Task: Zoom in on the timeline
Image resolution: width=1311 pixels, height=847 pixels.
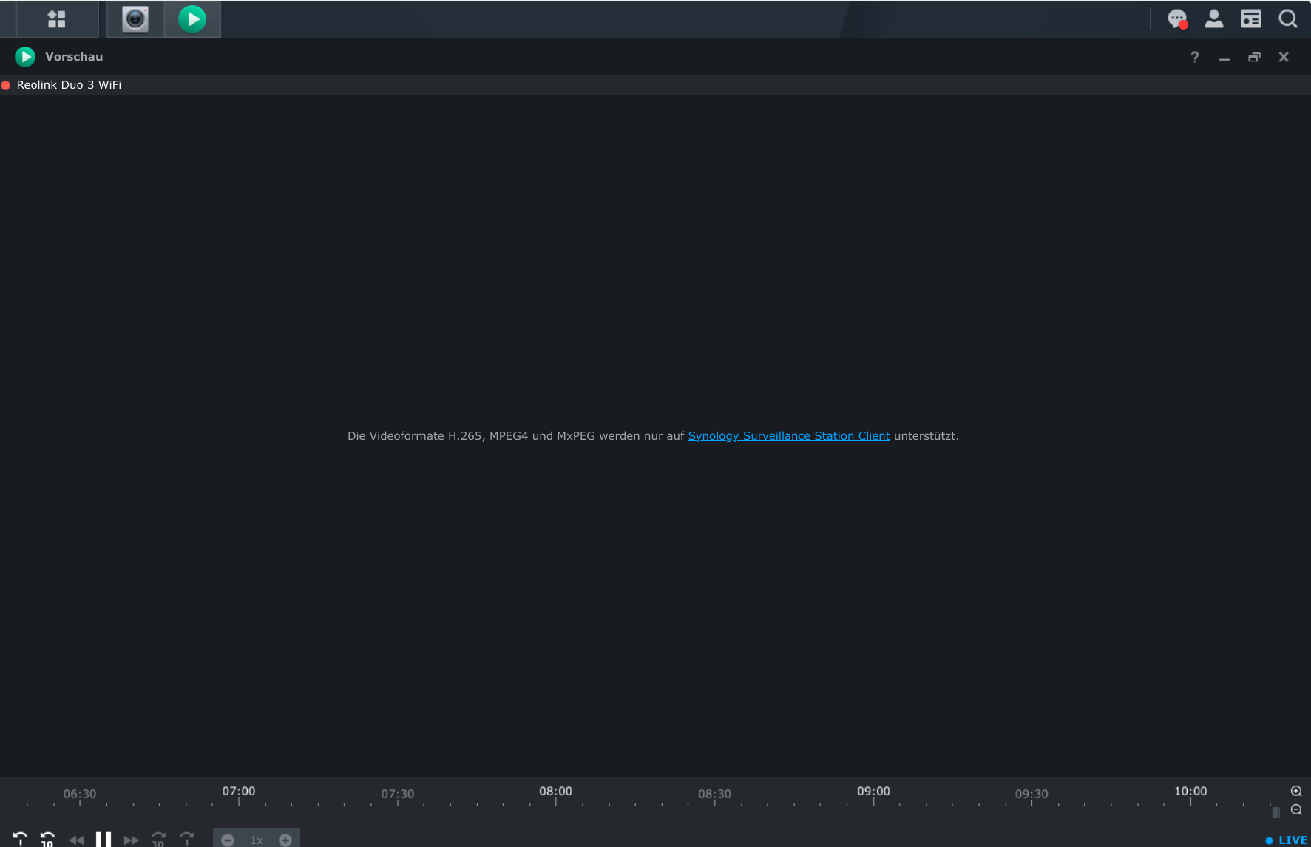Action: coord(1295,791)
